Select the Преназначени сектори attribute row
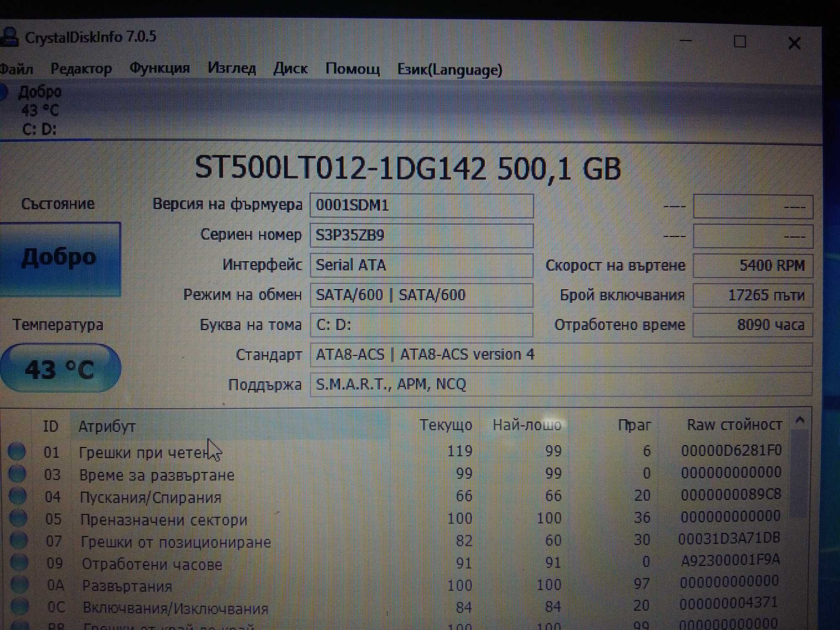Screen dimensions: 840x630 point(395,518)
